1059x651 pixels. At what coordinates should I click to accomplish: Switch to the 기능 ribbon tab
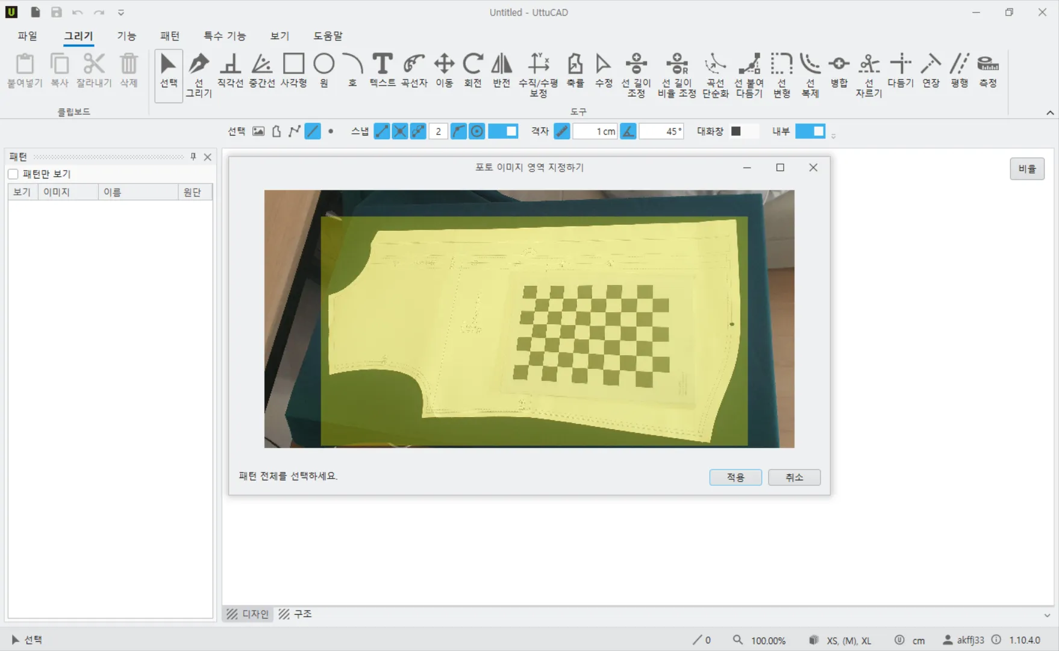click(127, 36)
